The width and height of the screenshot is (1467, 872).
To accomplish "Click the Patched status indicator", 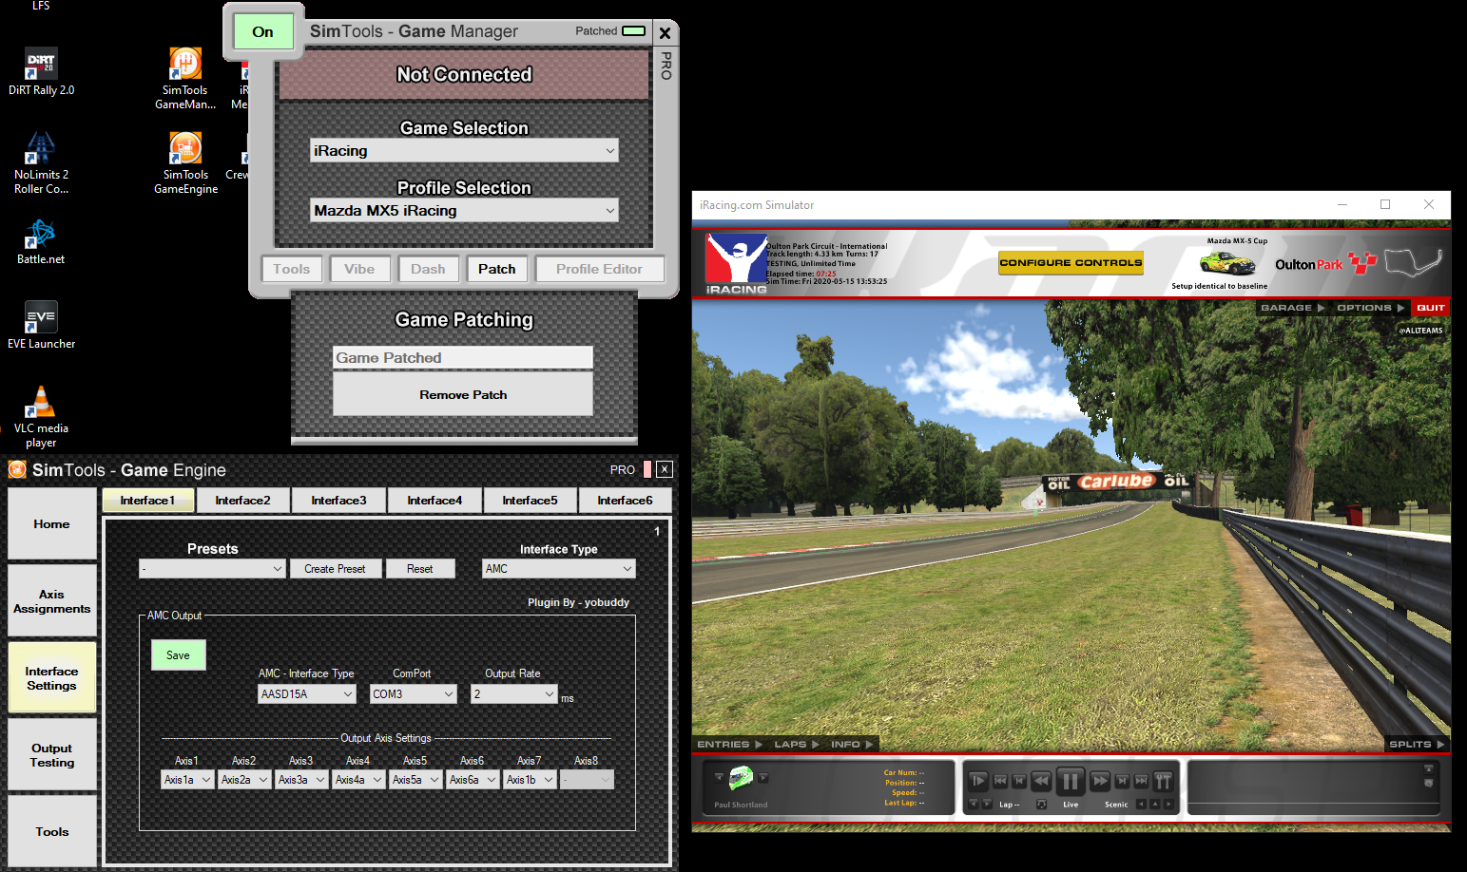I will [x=633, y=31].
